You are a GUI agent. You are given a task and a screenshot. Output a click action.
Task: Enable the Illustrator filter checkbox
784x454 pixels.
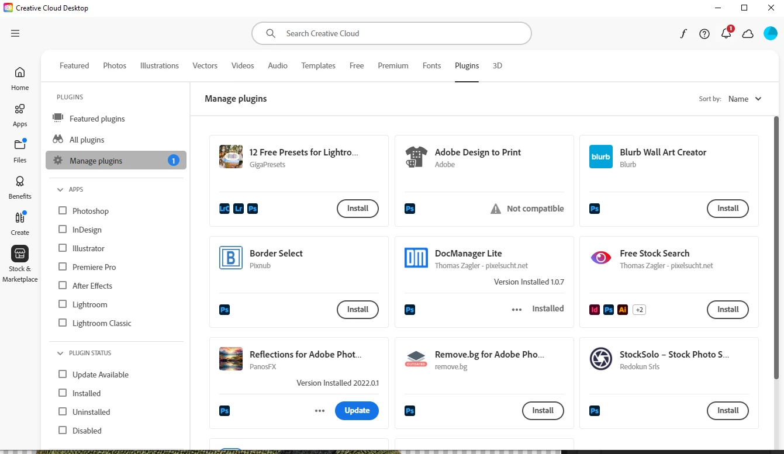pyautogui.click(x=63, y=248)
